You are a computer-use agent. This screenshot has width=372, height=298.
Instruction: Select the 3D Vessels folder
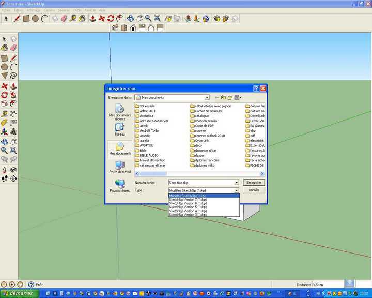pos(145,106)
